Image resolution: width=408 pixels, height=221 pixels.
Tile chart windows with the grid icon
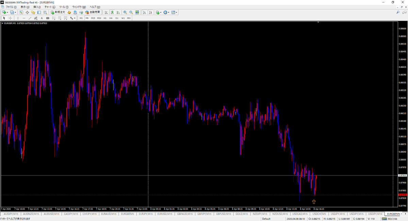137,12
